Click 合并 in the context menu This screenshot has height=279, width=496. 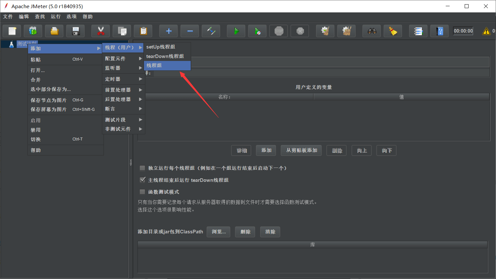click(65, 80)
